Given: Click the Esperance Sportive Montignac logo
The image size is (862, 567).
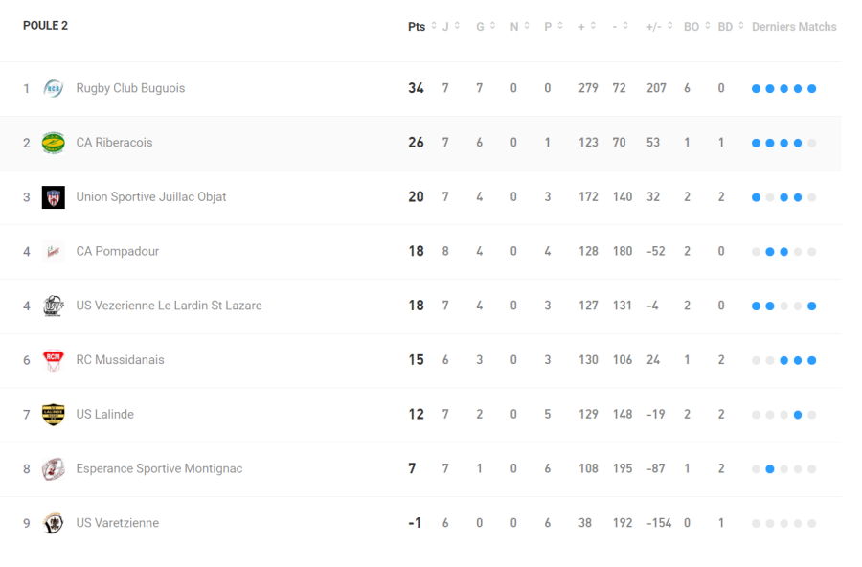Looking at the screenshot, I should pos(54,469).
